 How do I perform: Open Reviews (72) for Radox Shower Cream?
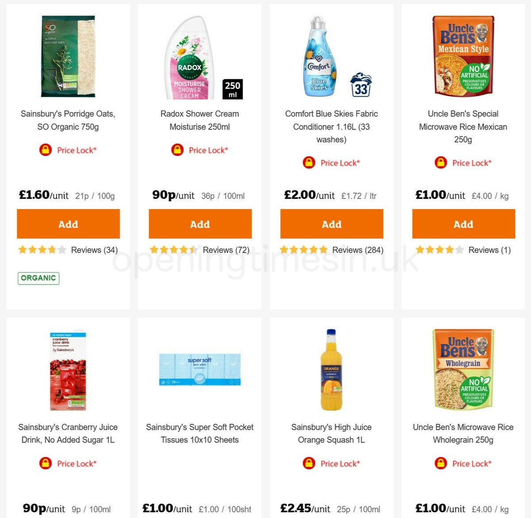point(226,249)
